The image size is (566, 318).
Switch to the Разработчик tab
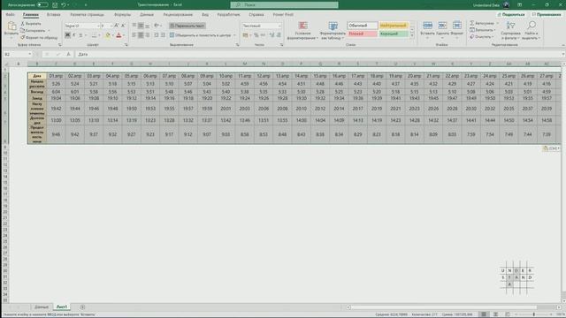228,15
